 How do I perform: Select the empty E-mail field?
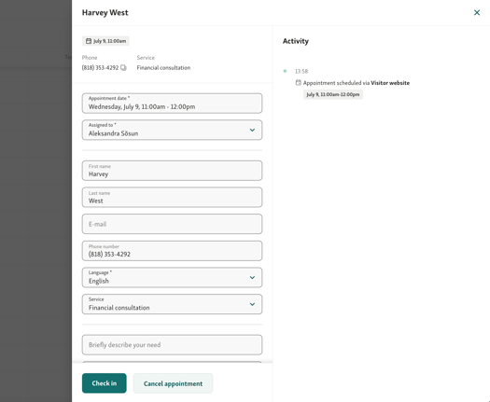point(172,224)
